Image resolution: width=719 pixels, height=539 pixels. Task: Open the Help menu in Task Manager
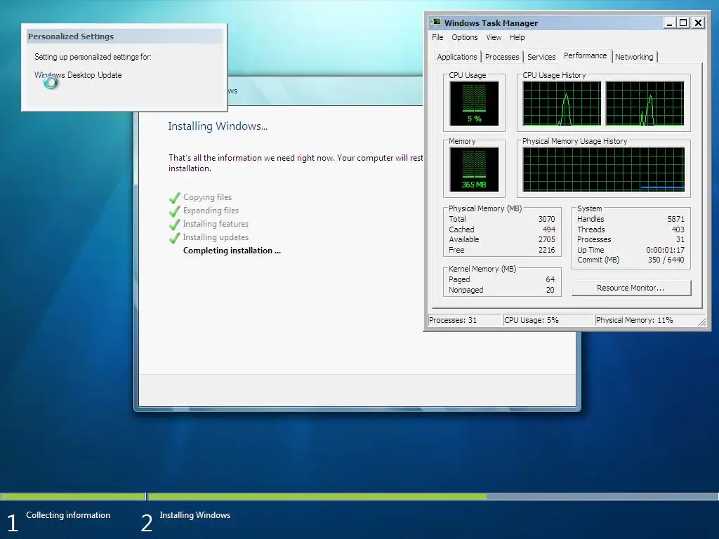517,37
